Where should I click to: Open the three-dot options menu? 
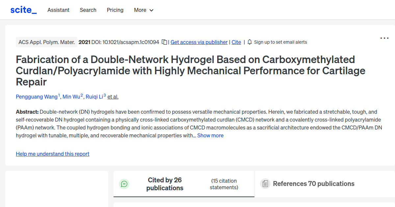tap(384, 38)
